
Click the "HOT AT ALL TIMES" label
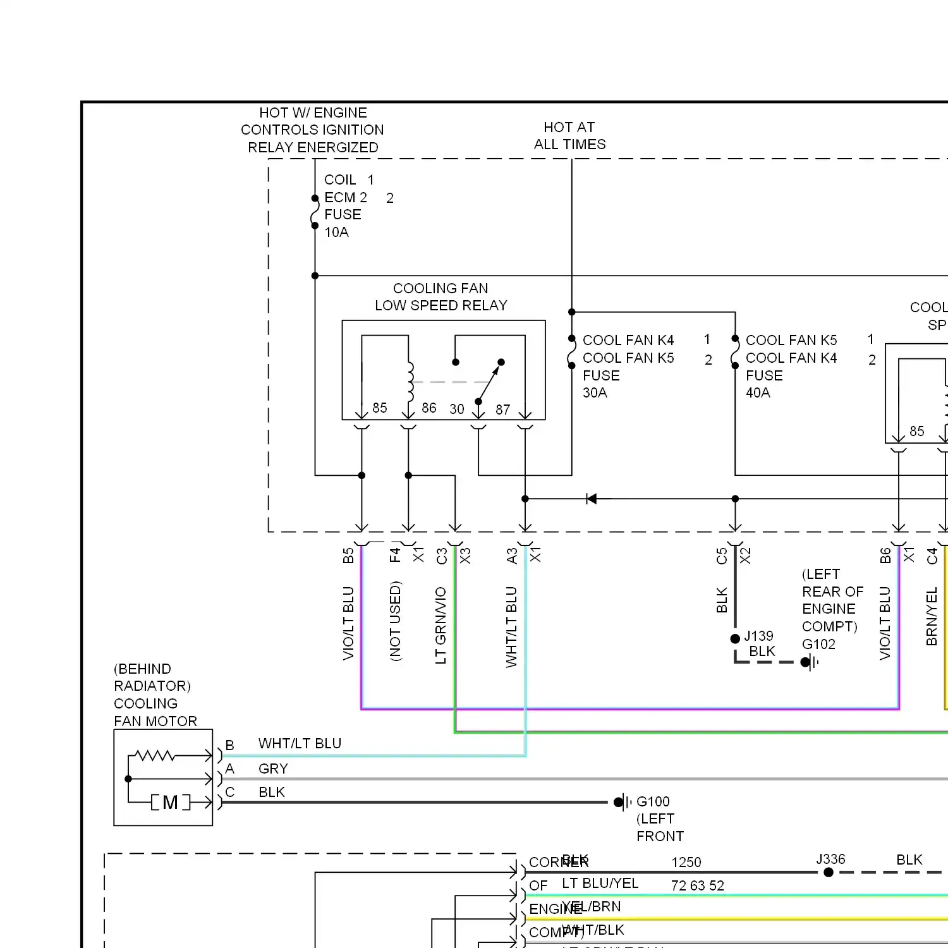569,136
